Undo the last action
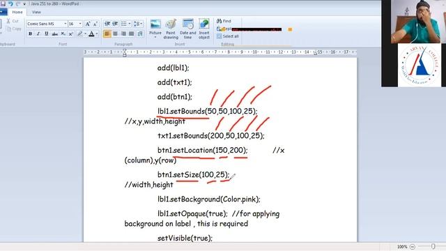The image size is (446, 251). 10,3
